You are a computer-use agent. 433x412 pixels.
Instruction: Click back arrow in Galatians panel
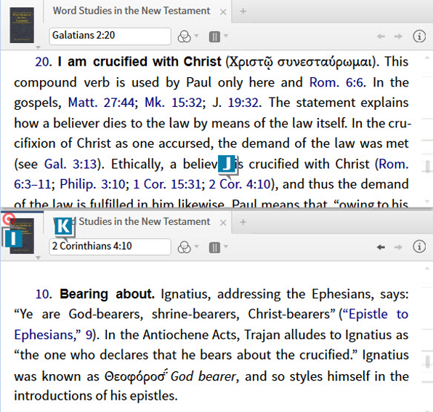click(x=381, y=36)
